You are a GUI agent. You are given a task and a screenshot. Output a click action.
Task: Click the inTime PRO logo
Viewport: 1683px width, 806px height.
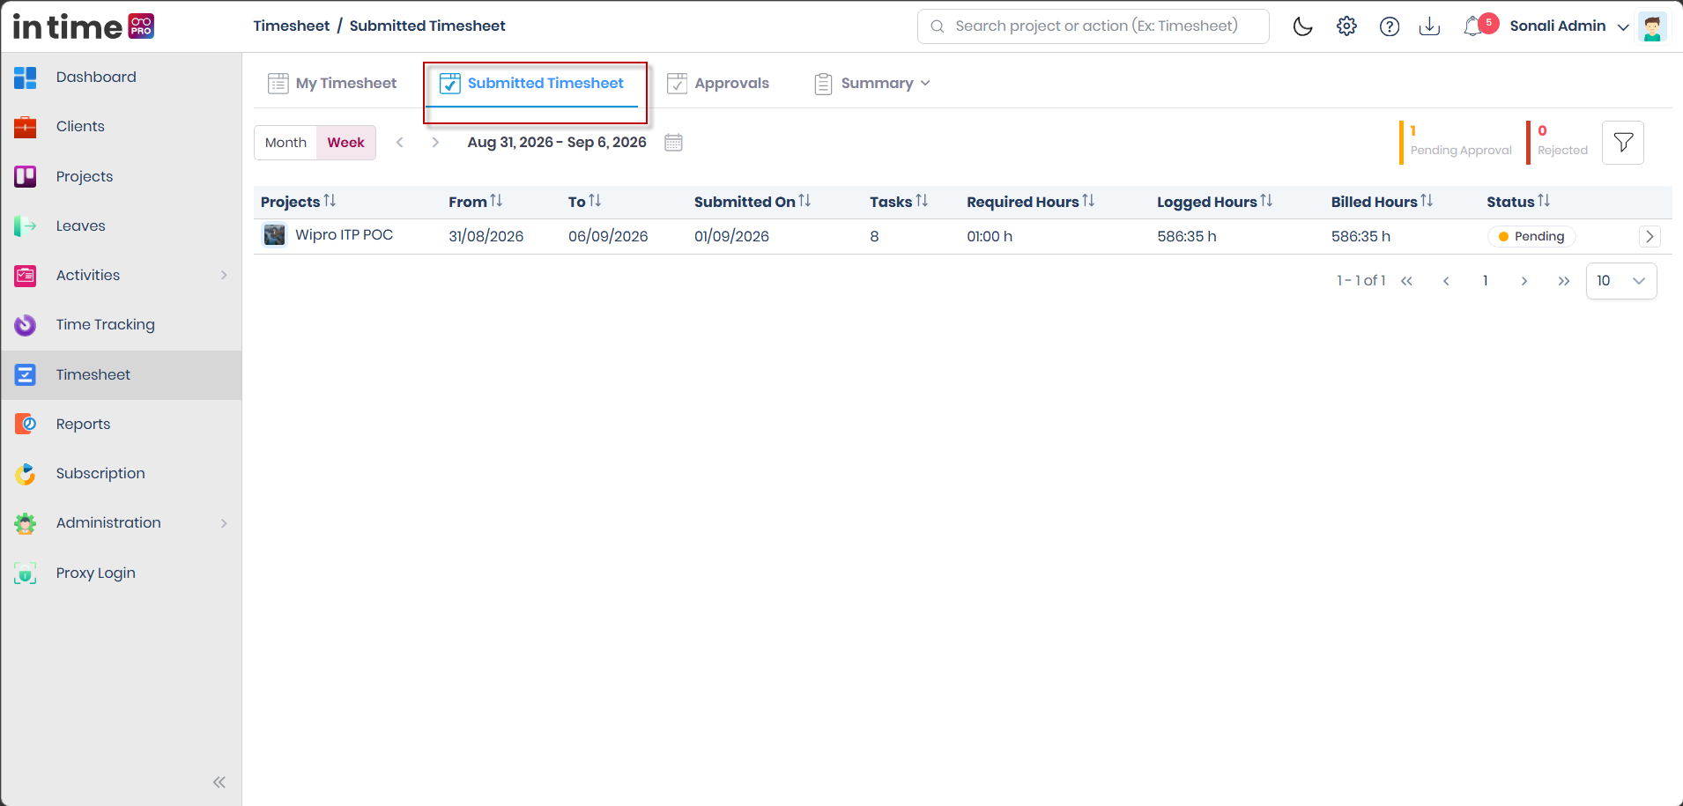(84, 26)
